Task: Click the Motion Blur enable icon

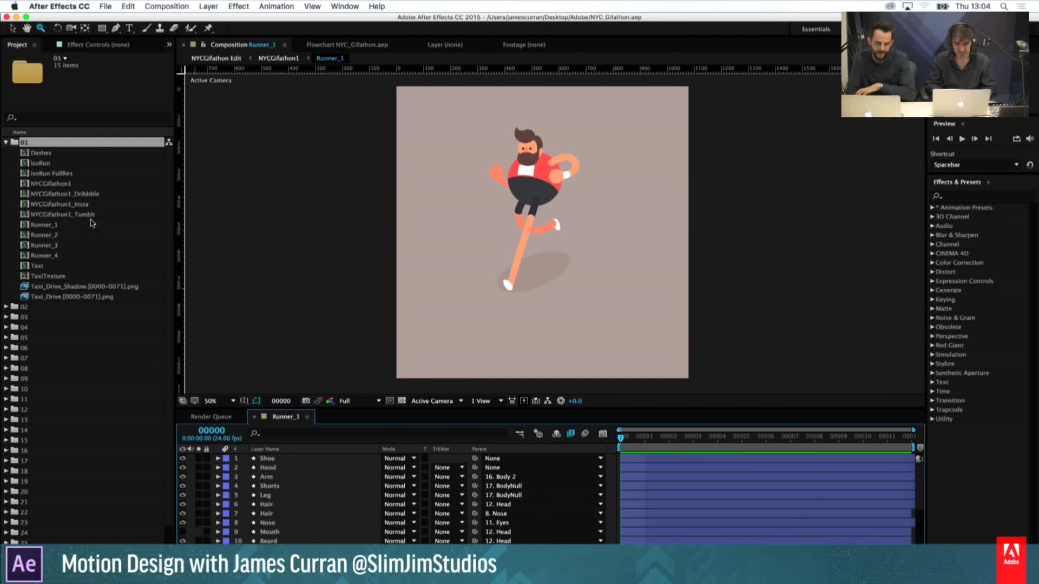Action: coord(586,434)
